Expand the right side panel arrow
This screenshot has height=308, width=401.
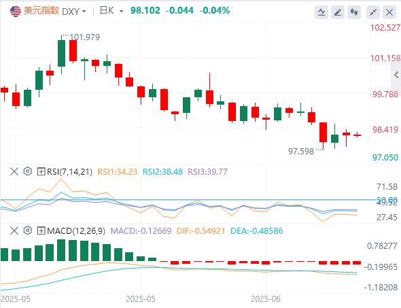tap(396, 75)
